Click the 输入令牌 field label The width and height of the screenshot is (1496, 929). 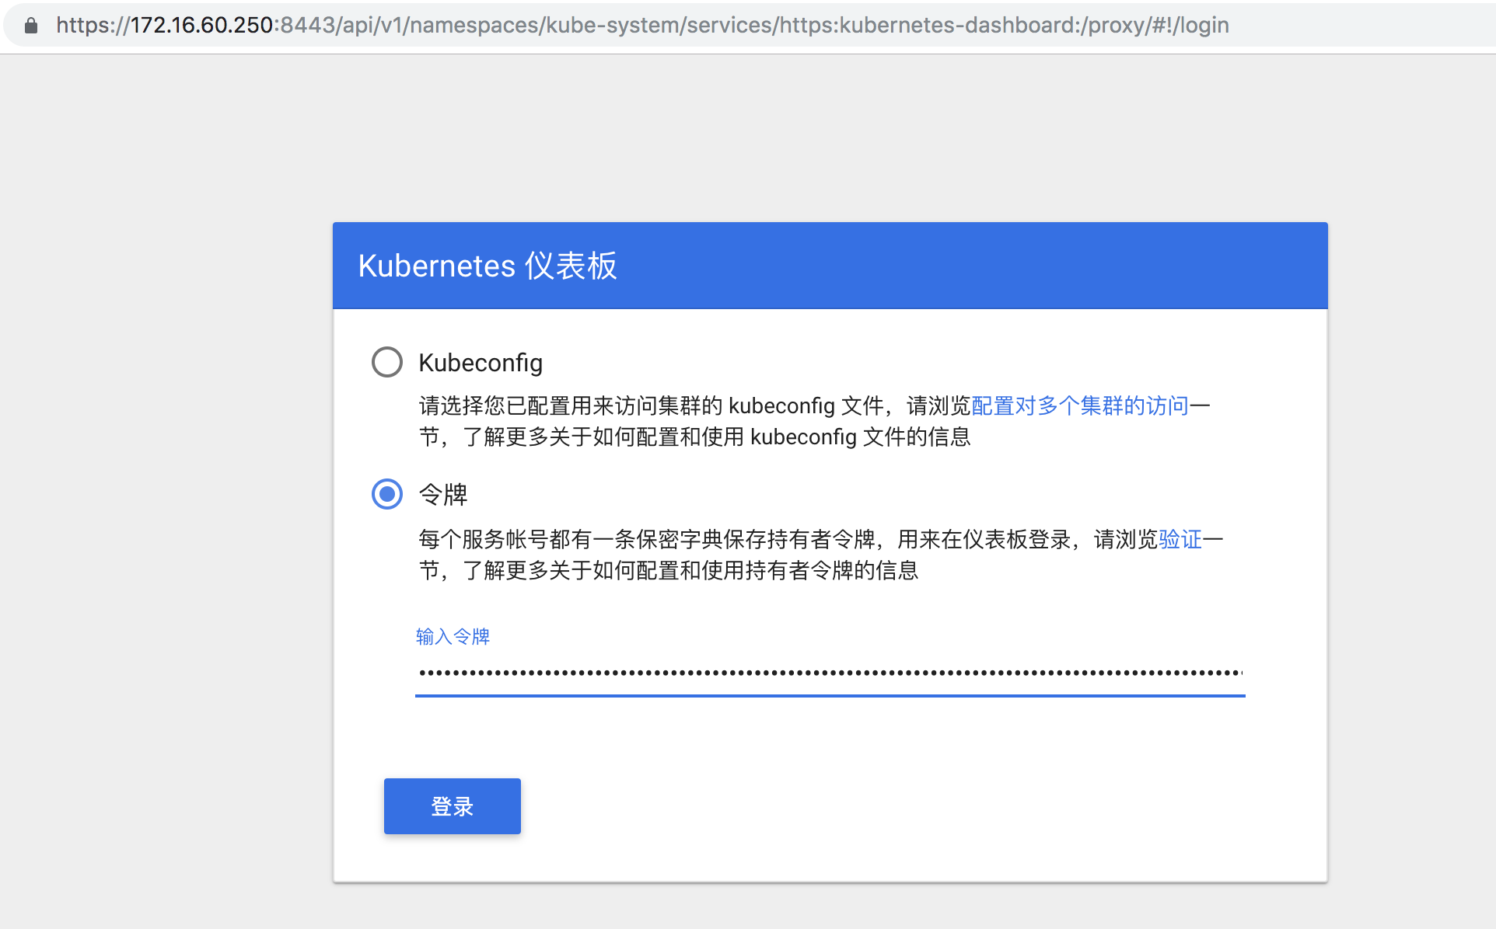click(453, 637)
